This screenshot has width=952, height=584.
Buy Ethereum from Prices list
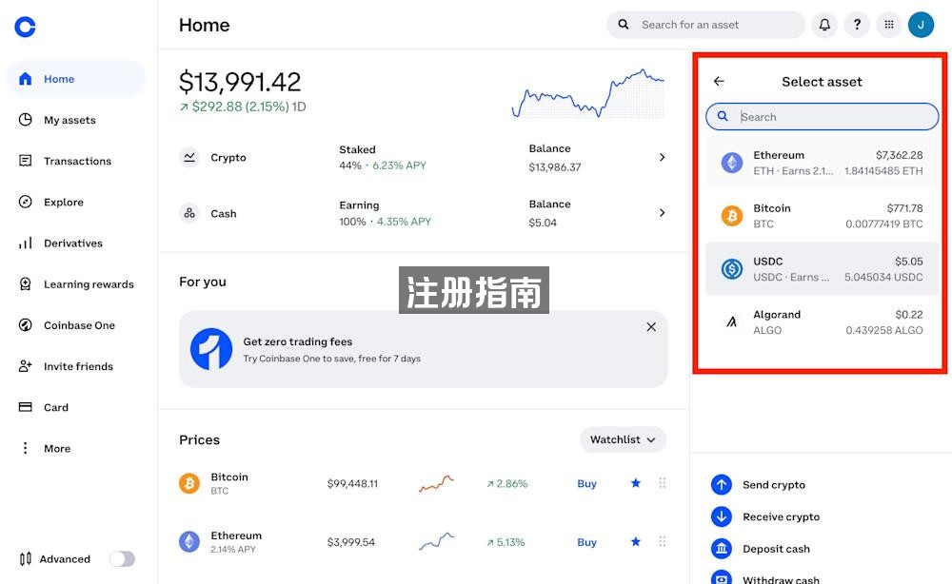point(586,542)
